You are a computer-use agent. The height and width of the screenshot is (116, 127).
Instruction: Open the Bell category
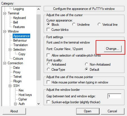coord(16,22)
